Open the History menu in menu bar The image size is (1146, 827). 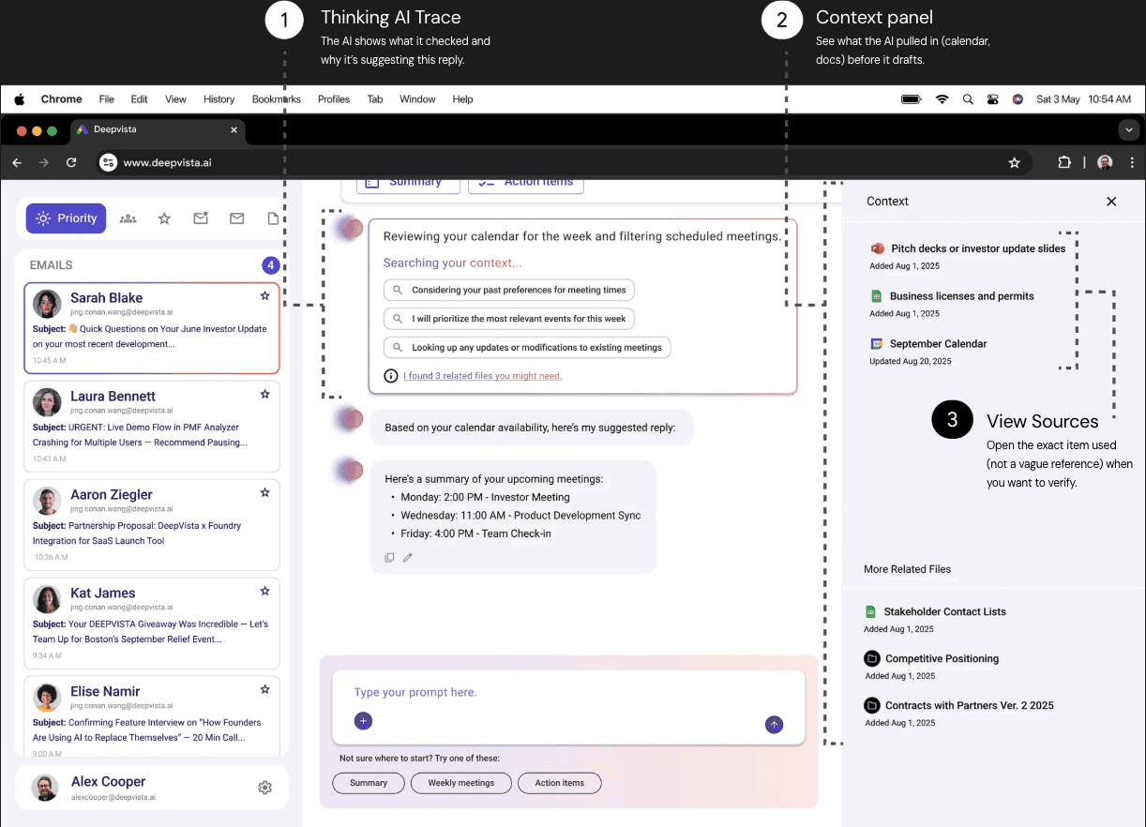click(219, 99)
